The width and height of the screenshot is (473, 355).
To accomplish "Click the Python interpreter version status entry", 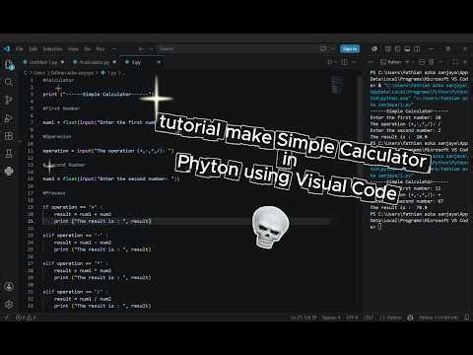I will coord(439,318).
